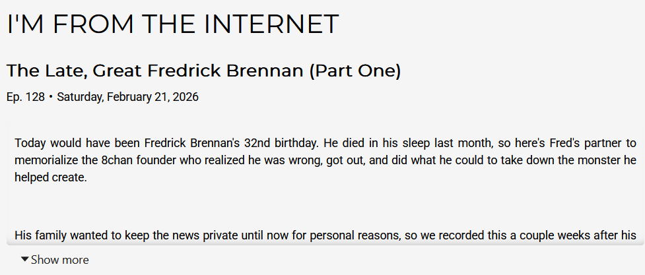Screen dimensions: 645x275
Task: Click the bullet separator before the date
Action: click(51, 97)
